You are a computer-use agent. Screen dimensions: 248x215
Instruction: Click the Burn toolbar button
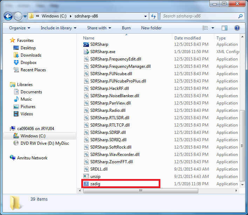click(x=126, y=28)
